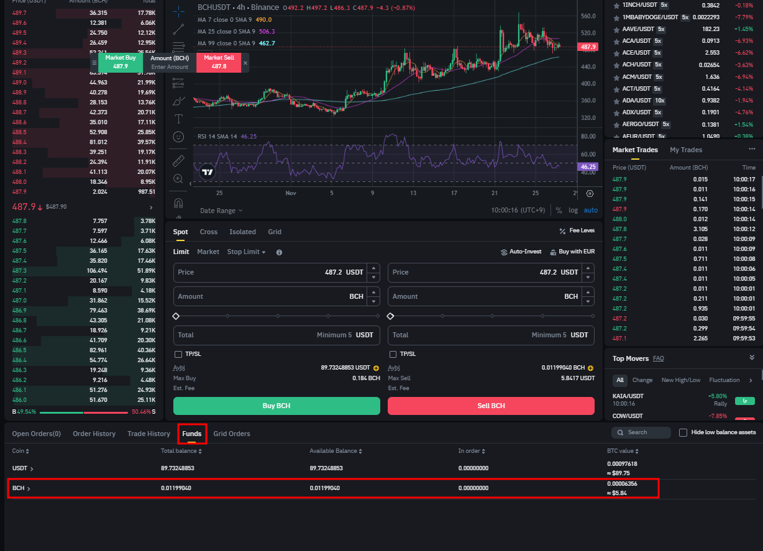
Task: Switch to Cross margin tab
Action: pos(209,232)
